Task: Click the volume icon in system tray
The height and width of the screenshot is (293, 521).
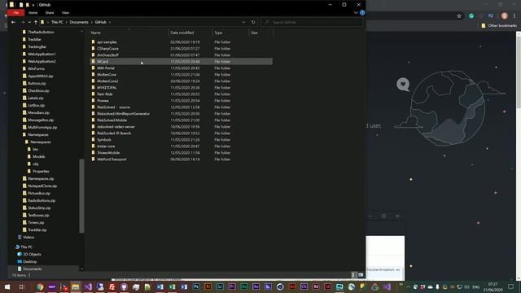Action: (x=466, y=286)
